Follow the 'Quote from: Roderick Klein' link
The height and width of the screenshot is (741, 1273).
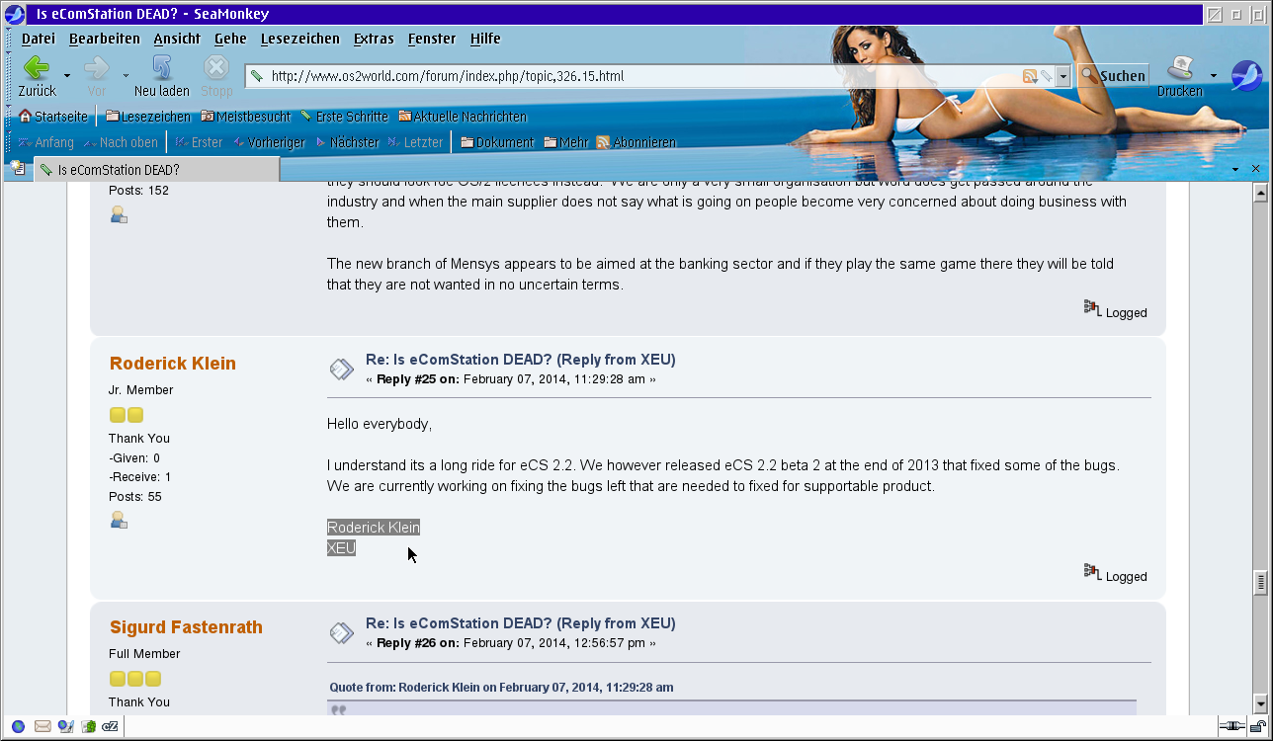(x=501, y=688)
